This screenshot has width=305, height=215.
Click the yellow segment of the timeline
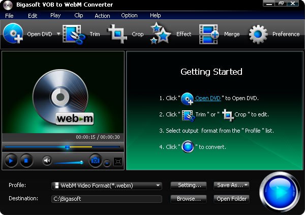pyautogui.click(x=81, y=147)
